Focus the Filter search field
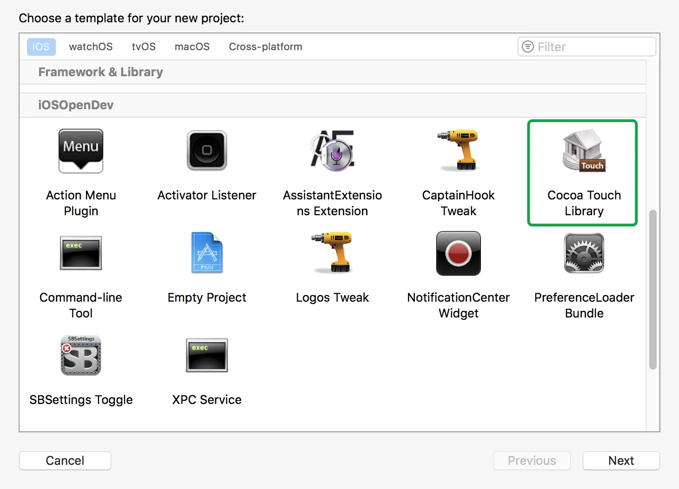 587,46
